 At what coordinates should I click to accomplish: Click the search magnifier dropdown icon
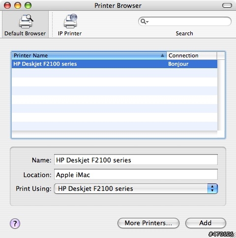[145, 22]
